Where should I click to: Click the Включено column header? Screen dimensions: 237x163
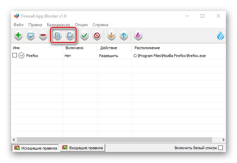80,48
